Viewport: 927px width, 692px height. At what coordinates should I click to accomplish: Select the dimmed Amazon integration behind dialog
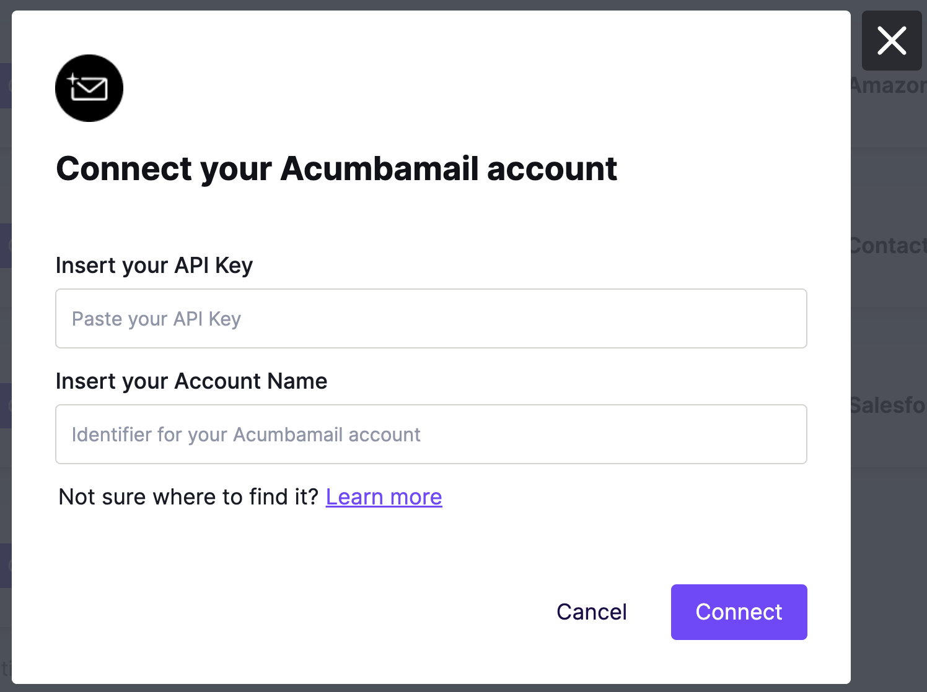889,85
